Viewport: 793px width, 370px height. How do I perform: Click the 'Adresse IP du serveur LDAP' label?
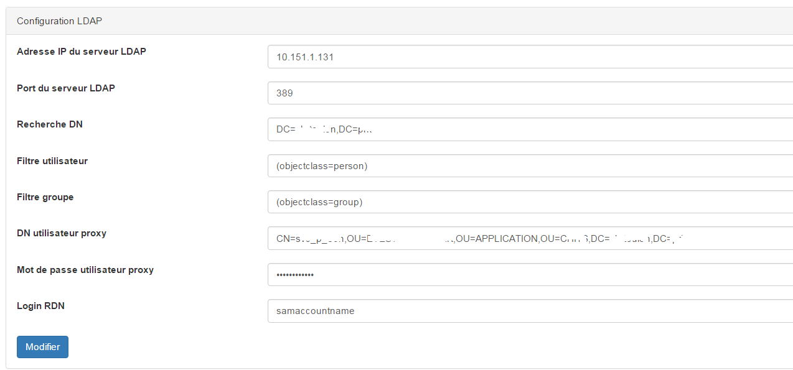coord(82,52)
